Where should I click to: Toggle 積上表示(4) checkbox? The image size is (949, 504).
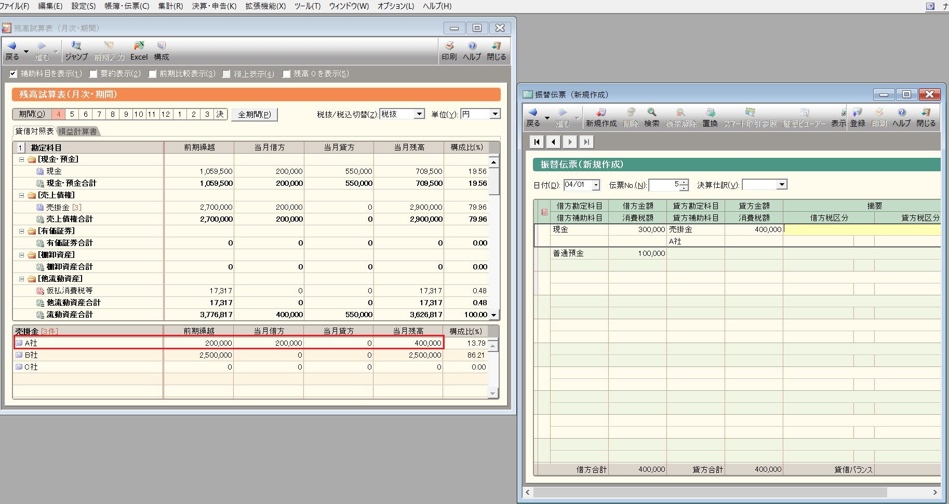[x=226, y=74]
